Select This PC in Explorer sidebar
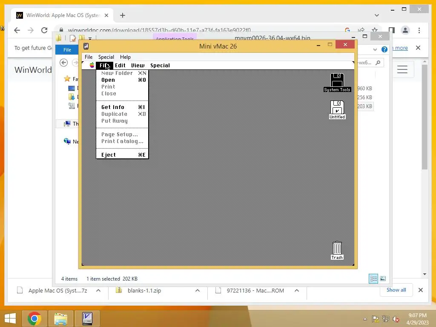436x327 pixels. (x=67, y=123)
